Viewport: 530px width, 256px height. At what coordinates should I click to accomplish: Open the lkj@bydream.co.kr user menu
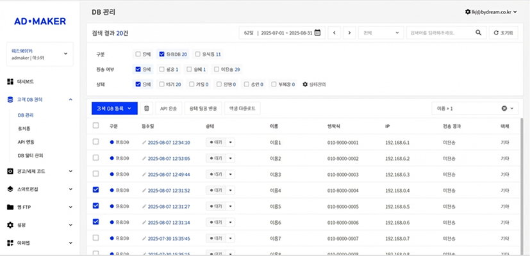point(491,12)
